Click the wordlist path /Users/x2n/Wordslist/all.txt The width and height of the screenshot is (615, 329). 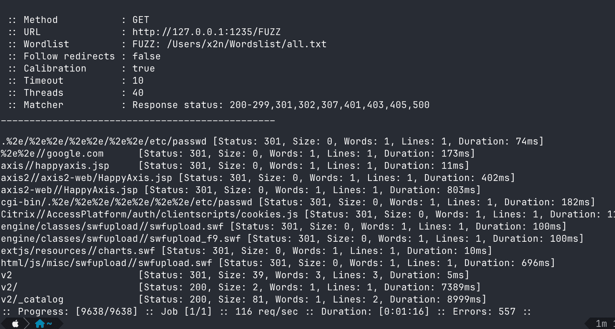point(247,44)
